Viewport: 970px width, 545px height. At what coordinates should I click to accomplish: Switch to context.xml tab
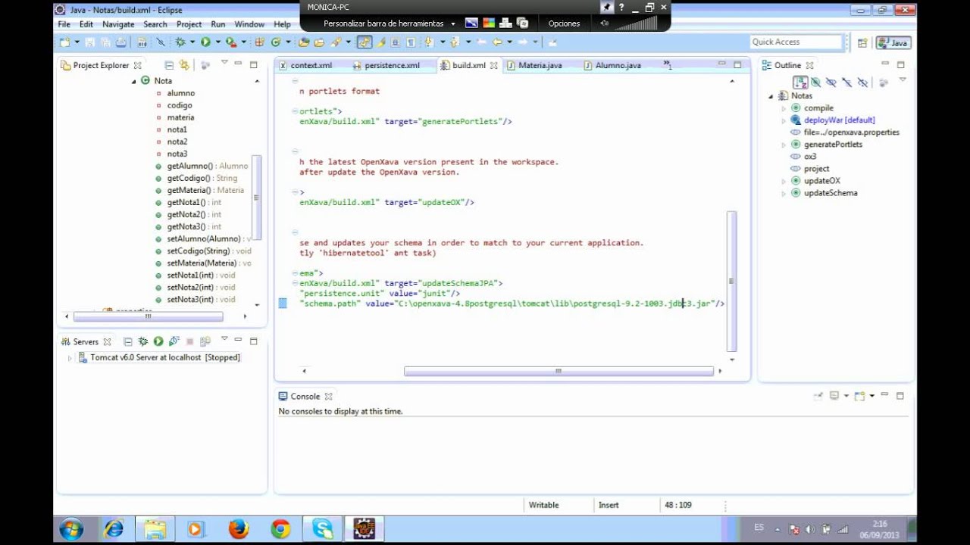coord(305,65)
